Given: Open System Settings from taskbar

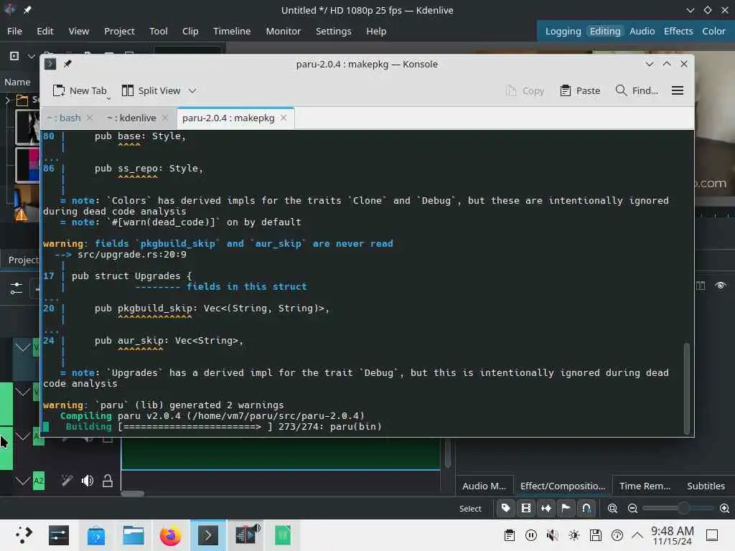Looking at the screenshot, I should click(59, 535).
